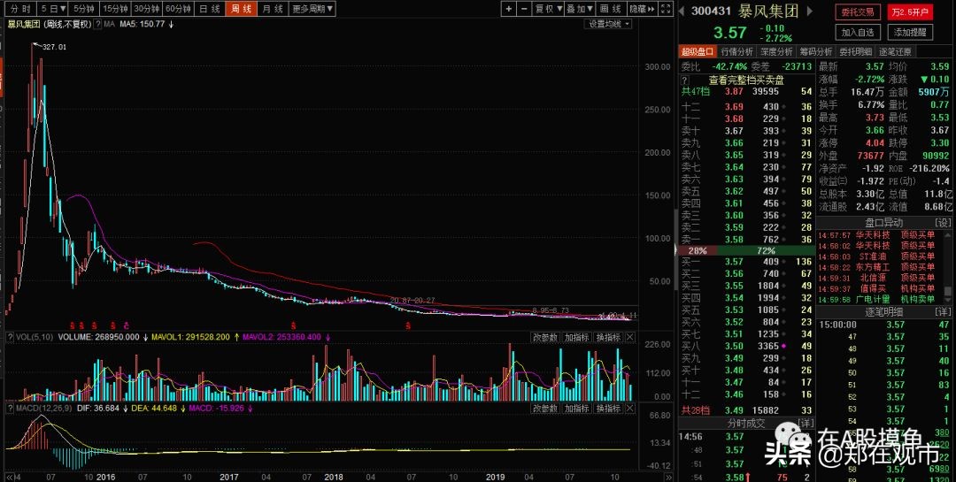Select 超级盘口 tab
Viewport: 956px width, 482px height.
click(698, 52)
